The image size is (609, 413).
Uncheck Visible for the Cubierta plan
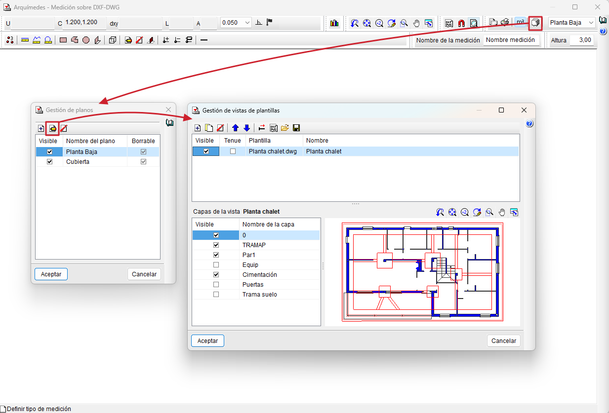tap(49, 162)
